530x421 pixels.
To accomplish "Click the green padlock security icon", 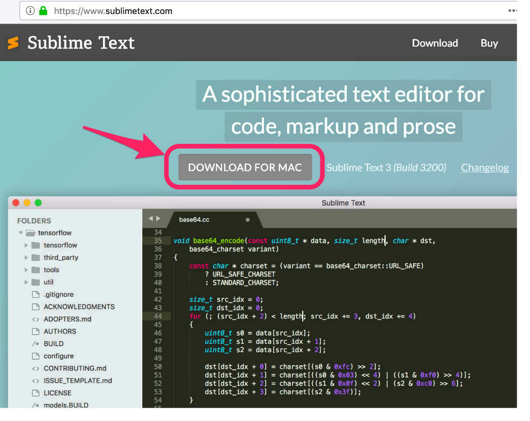I will click(x=43, y=11).
